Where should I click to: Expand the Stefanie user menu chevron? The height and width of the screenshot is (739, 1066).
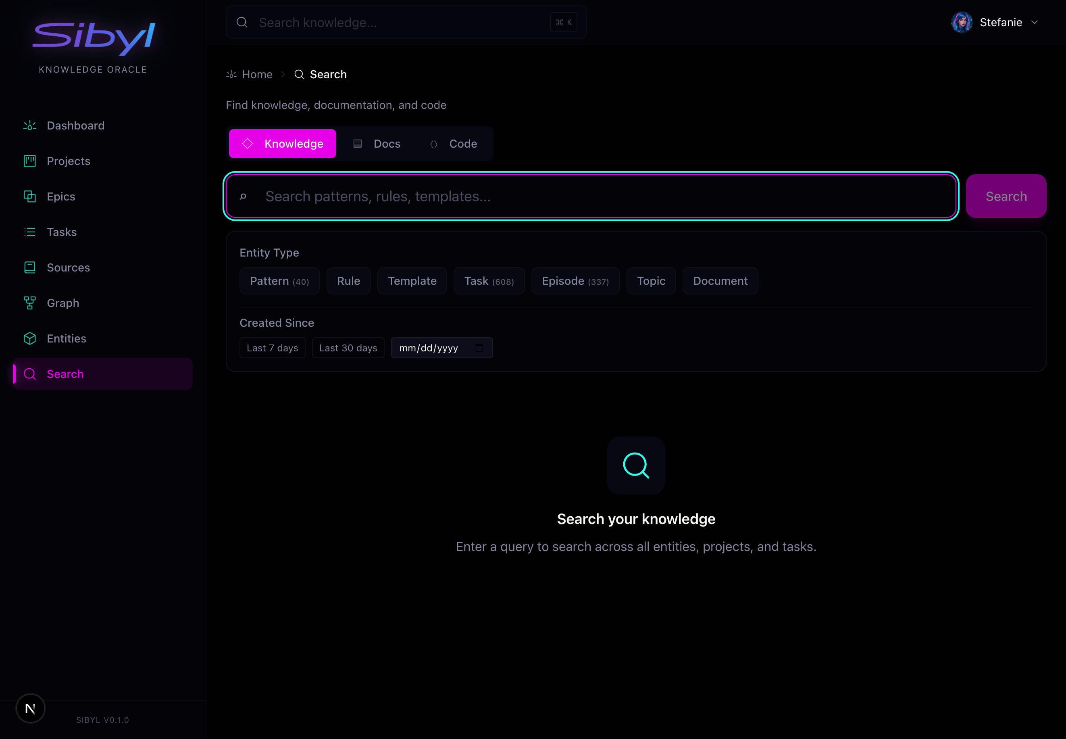pos(1035,22)
